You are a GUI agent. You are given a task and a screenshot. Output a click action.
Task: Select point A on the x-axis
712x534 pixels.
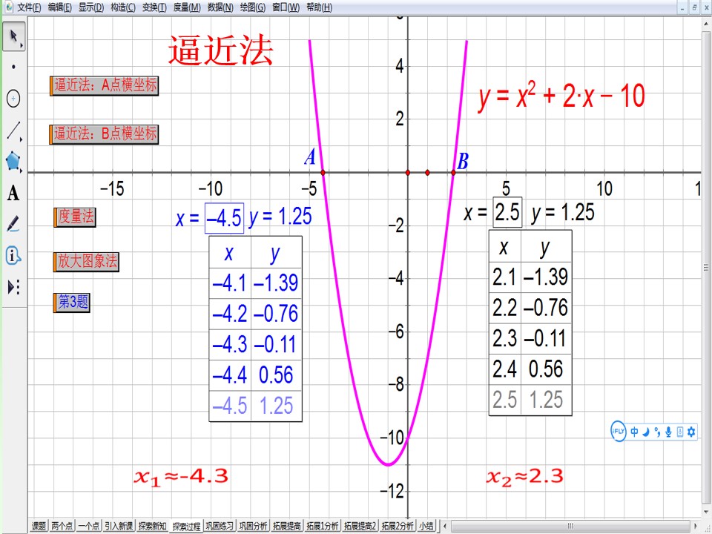coord(323,173)
